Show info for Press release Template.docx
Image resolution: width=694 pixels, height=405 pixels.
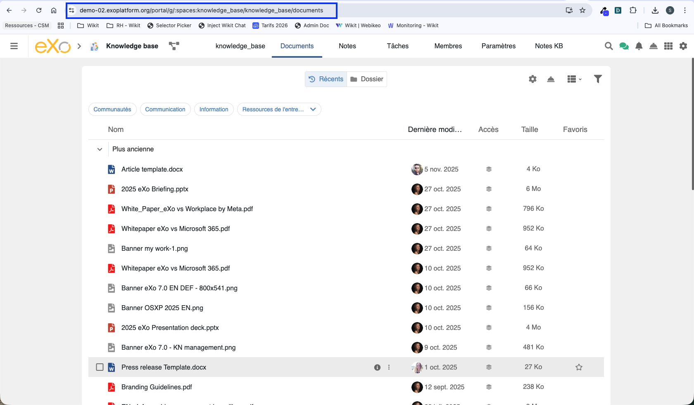tap(377, 367)
